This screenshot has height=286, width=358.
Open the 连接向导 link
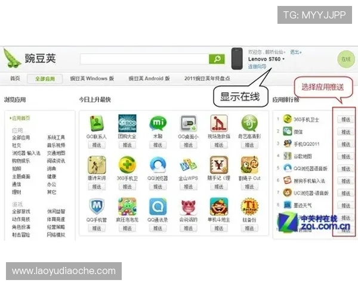tap(257, 67)
